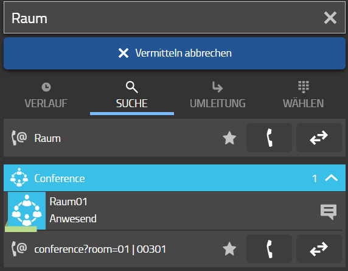Open the Verlauf tab
This screenshot has width=348, height=271.
click(46, 96)
